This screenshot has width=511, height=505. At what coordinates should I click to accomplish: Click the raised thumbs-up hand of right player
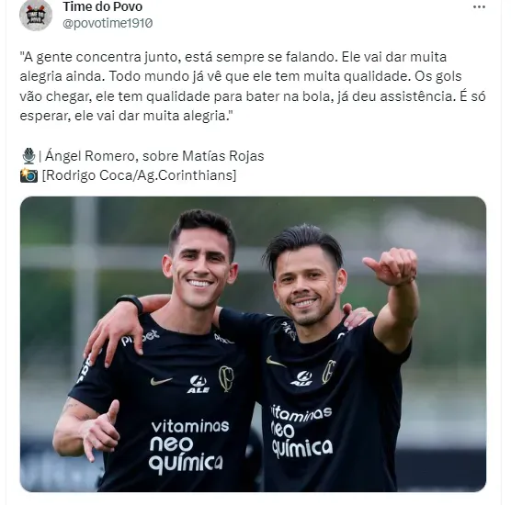coord(392,266)
